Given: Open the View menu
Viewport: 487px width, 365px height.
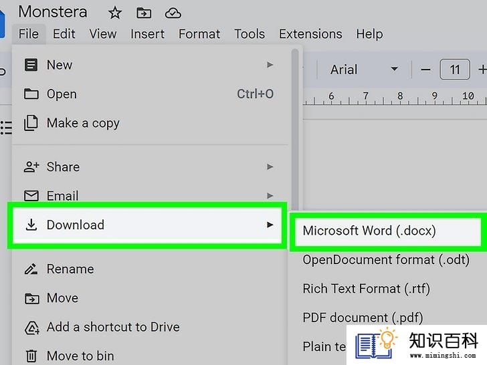Looking at the screenshot, I should click(103, 34).
